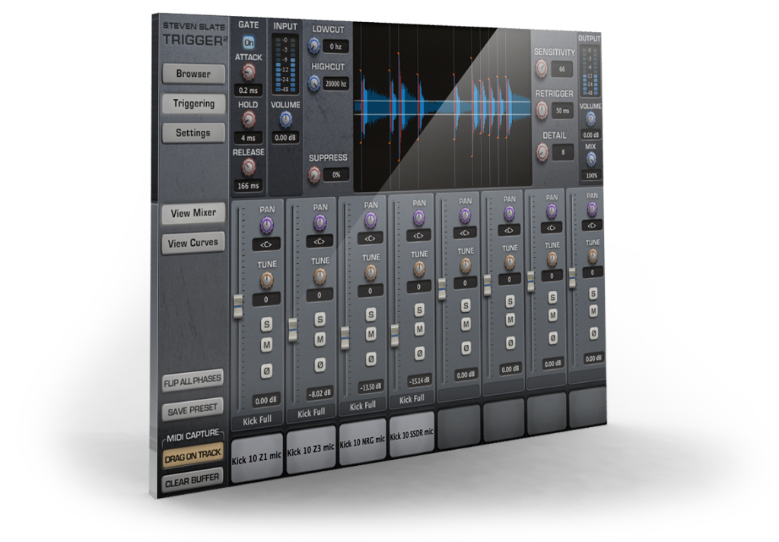Click the Input Volume knob
Image resolution: width=779 pixels, height=542 pixels.
(286, 119)
